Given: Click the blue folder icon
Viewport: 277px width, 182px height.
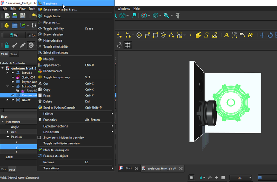Looking at the screenshot, I should [15, 26].
